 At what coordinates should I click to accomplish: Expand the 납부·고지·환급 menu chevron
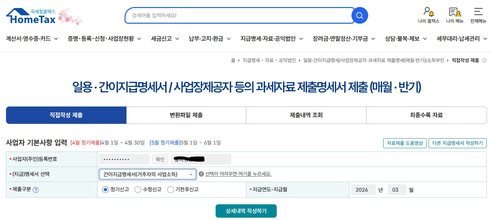pos(229,38)
